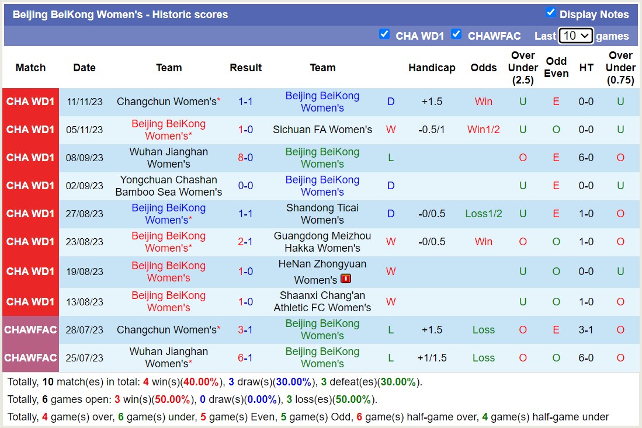Image resolution: width=642 pixels, height=428 pixels.
Task: Click the Date column header
Action: 84,68
